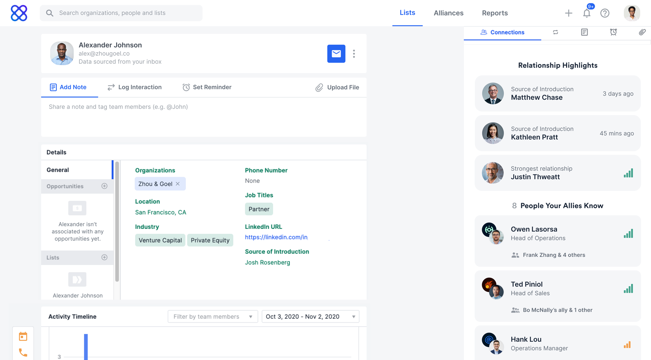Remove the Zhou & Goel organization tag

(x=178, y=184)
